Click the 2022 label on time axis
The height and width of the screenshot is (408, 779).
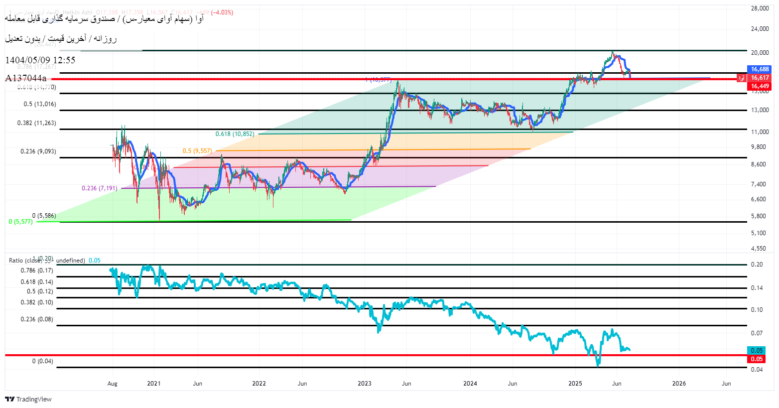[x=259, y=384]
